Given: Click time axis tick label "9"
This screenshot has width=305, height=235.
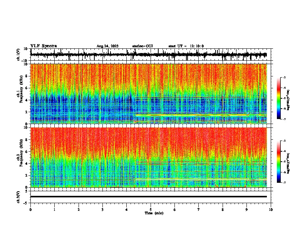Looking at the screenshot, I should pos(246,210).
